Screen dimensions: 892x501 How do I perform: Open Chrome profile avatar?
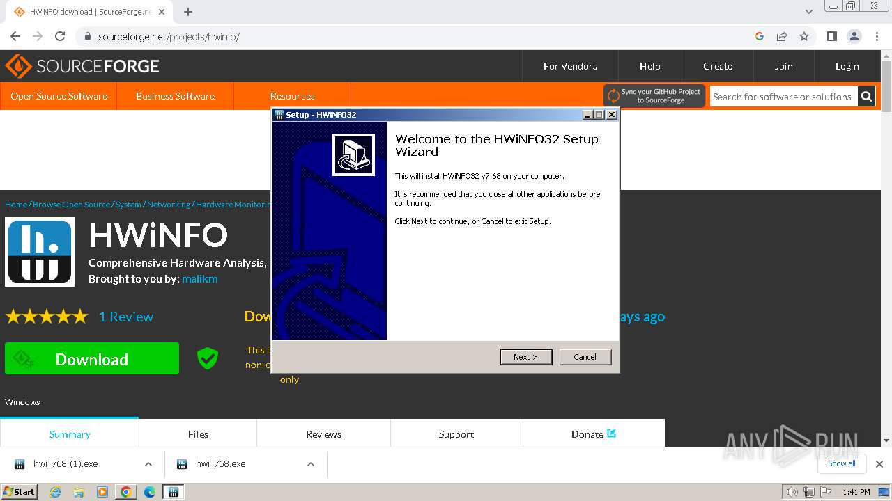[854, 36]
